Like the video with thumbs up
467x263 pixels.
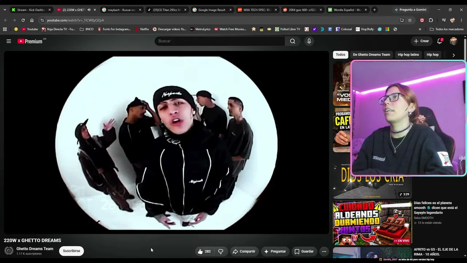[204, 251]
